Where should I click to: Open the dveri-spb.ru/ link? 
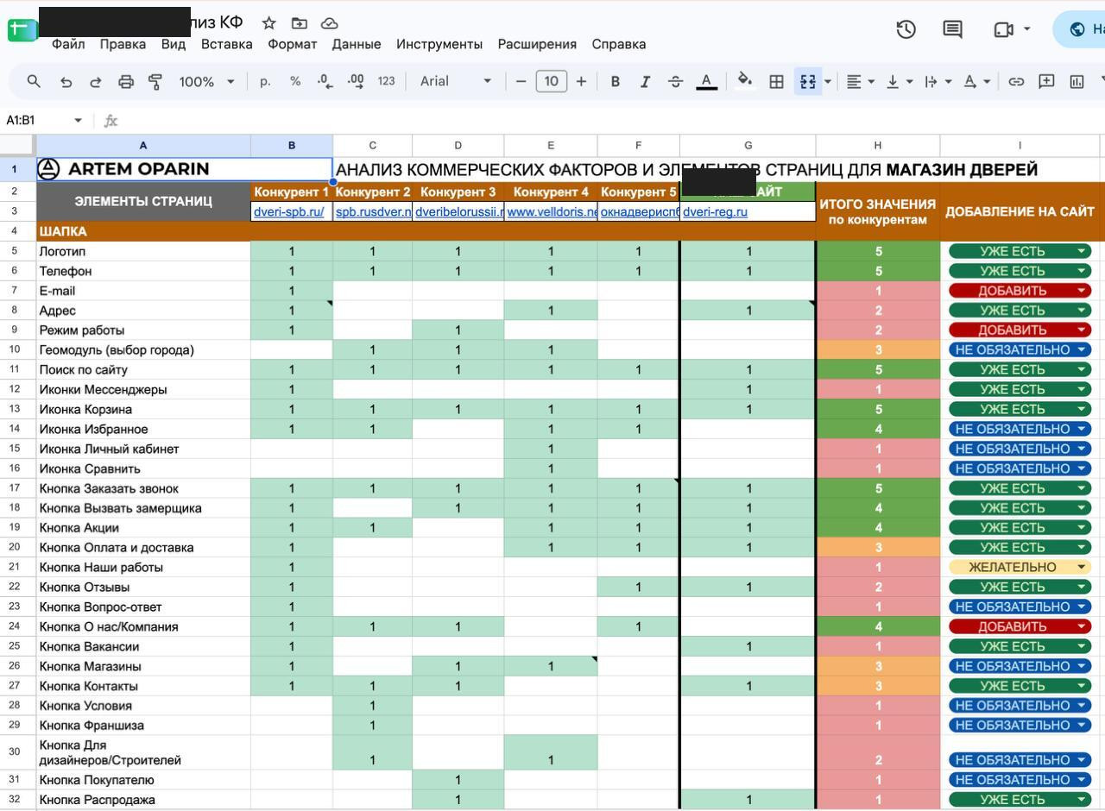coord(289,211)
